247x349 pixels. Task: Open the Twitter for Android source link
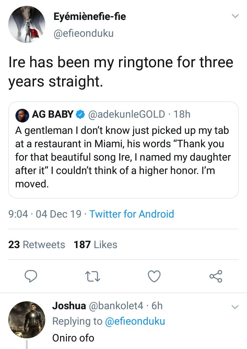click(x=132, y=214)
